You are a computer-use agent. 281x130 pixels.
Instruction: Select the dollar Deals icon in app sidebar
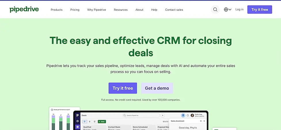[x=77, y=127]
